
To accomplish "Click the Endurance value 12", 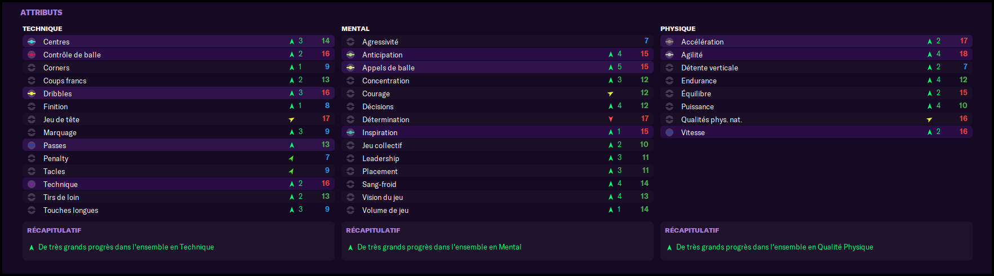I will tap(963, 80).
